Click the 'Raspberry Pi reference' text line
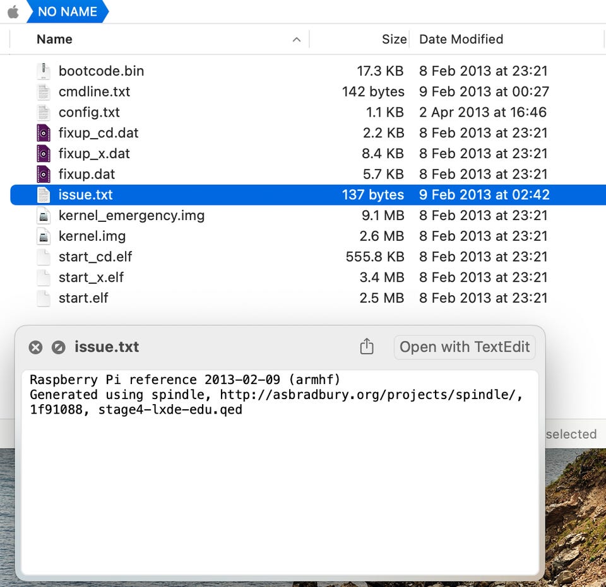Image resolution: width=606 pixels, height=587 pixels. [185, 380]
